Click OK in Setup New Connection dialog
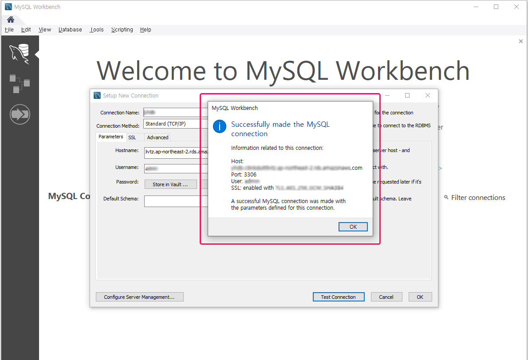The width and height of the screenshot is (528, 360). coord(420,297)
